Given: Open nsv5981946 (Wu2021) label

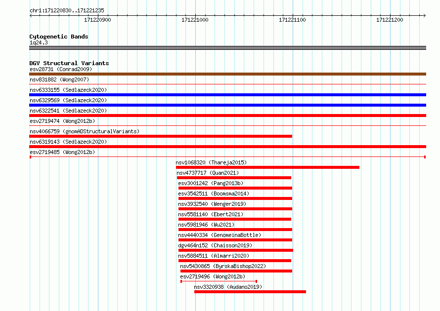Looking at the screenshot, I should [206, 225].
